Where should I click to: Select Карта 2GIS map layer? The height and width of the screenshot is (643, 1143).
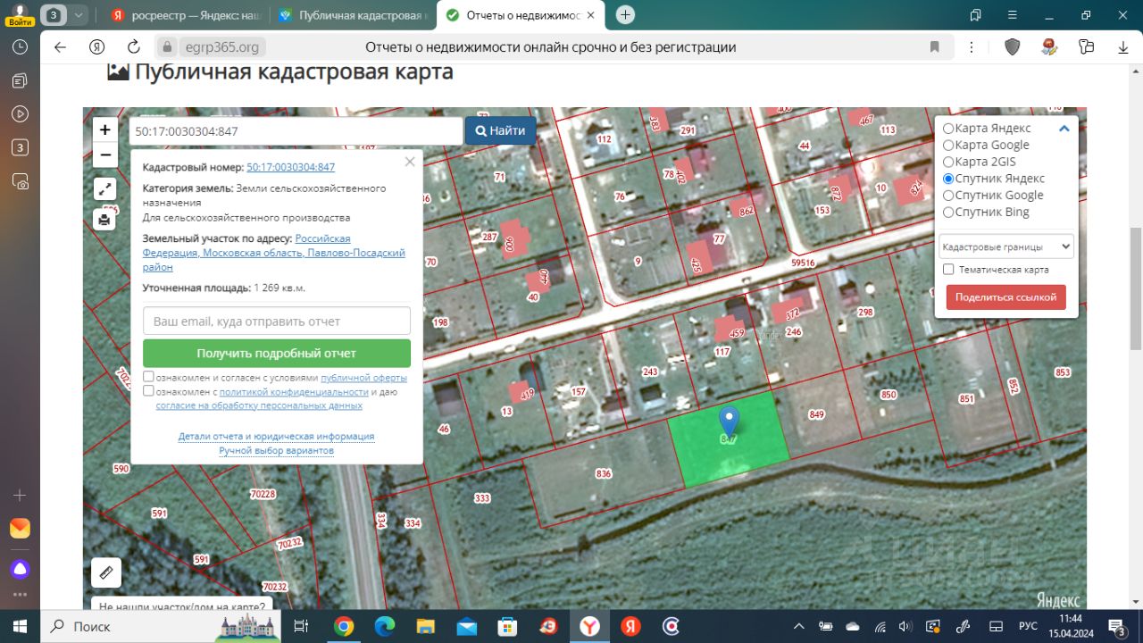[x=948, y=163]
